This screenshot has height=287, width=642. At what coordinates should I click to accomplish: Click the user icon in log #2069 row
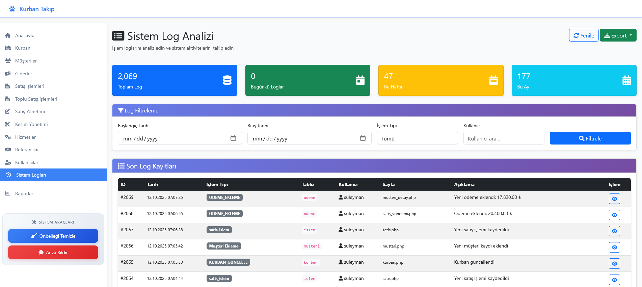point(341,197)
